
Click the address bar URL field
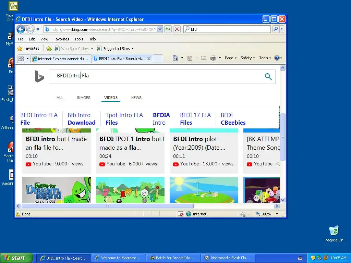[x=103, y=29]
